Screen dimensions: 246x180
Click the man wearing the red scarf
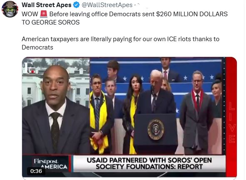(x=196, y=112)
